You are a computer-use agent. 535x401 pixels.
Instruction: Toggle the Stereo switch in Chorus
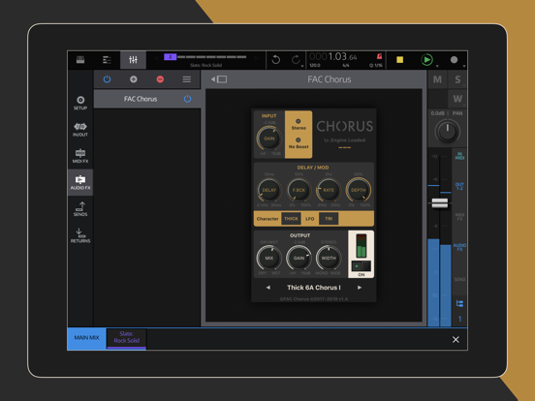299,121
